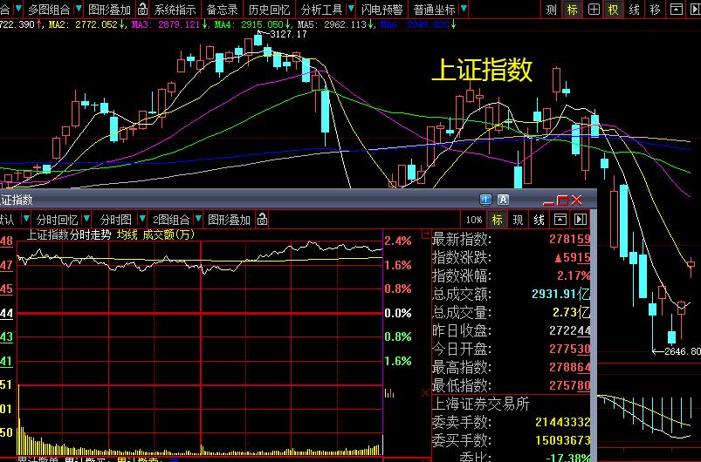Click the 测 measure tool in main toolbar
701x462 pixels.
(551, 10)
